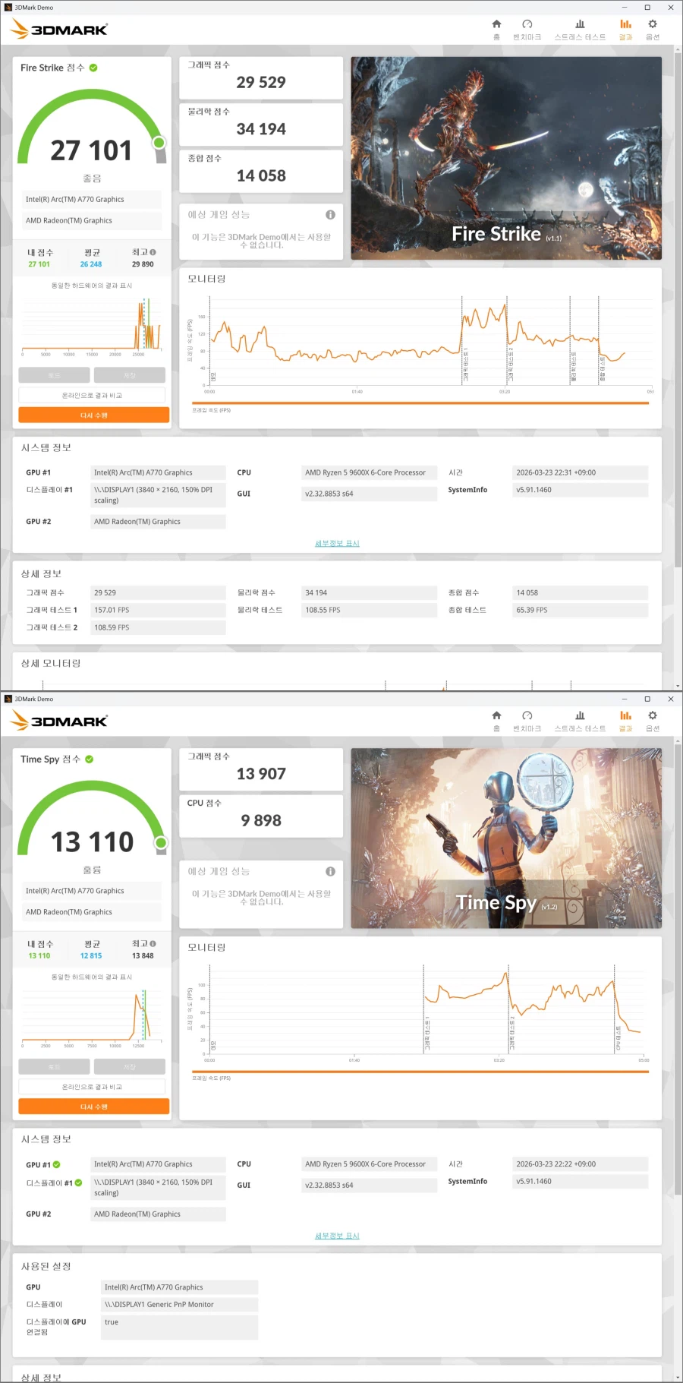
Task: Open Home icon in the Fire Strike window
Action: (x=496, y=24)
